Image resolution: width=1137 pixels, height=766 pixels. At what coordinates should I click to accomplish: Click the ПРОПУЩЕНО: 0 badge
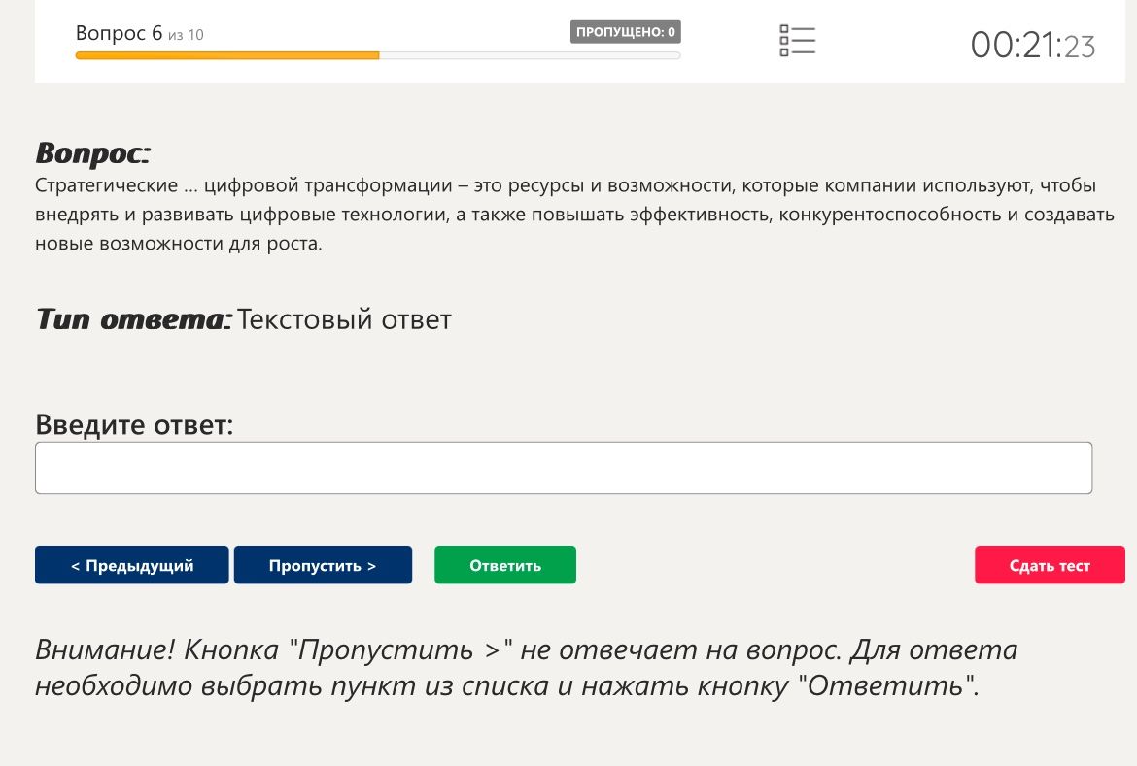pyautogui.click(x=625, y=32)
